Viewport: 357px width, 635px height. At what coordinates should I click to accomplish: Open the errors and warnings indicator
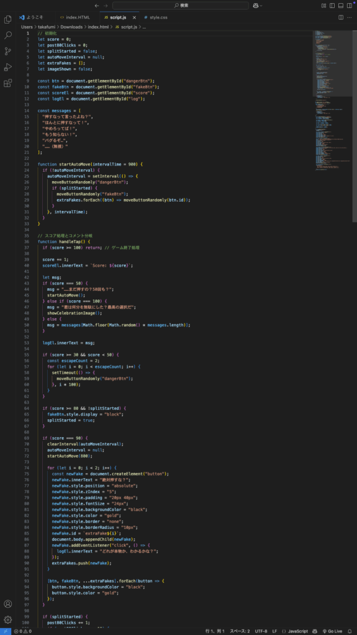[23, 631]
